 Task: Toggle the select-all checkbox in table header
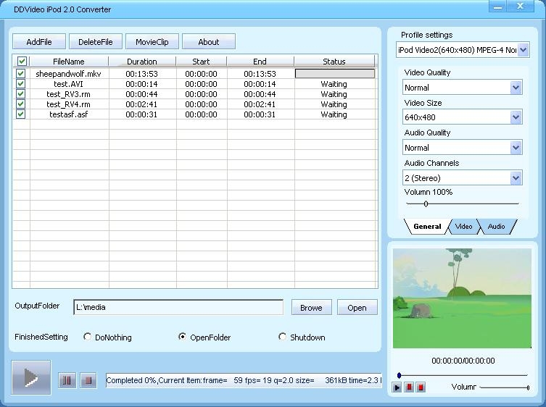pyautogui.click(x=22, y=62)
